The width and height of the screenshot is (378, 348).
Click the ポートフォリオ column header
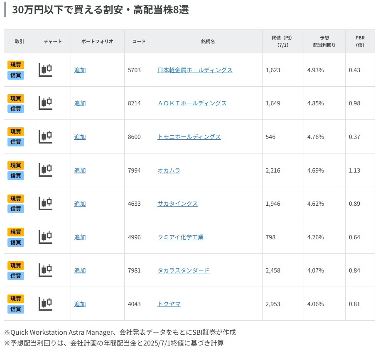pos(97,41)
